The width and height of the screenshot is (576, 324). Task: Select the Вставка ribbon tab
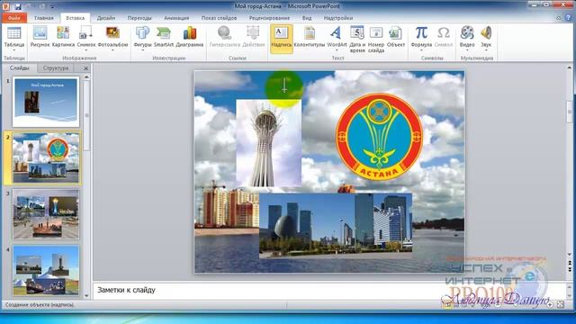click(75, 18)
